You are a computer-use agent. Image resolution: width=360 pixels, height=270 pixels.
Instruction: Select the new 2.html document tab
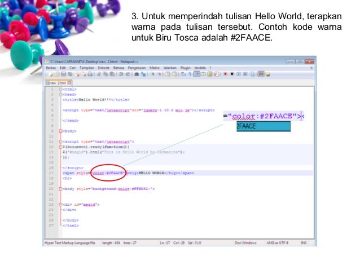[58, 83]
